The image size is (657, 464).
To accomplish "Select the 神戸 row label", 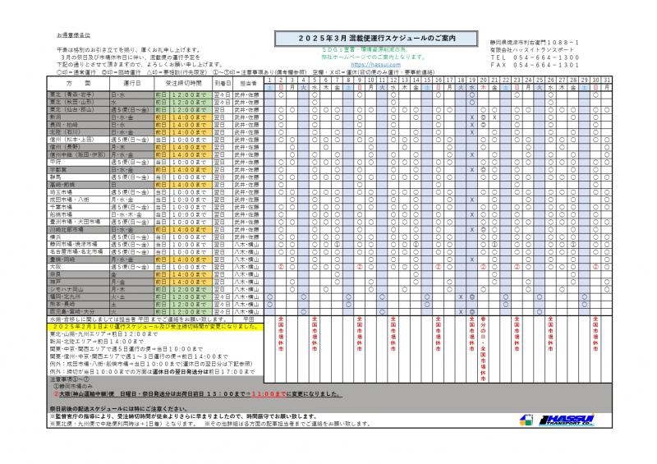I will click(78, 282).
